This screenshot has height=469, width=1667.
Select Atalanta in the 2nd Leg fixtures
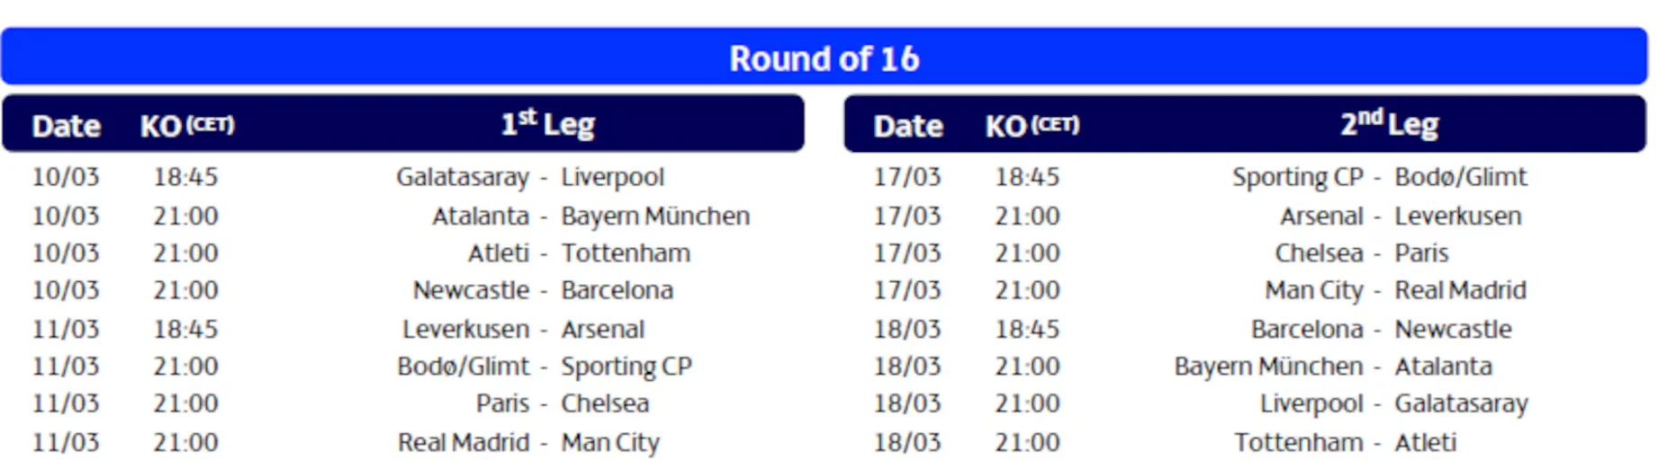point(1443,367)
